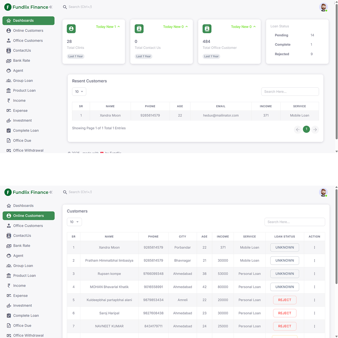Screen dimensions: 338x338
Task: Open three-dot actions for MOHAN Bhavarlal Khatik
Action: (314, 287)
